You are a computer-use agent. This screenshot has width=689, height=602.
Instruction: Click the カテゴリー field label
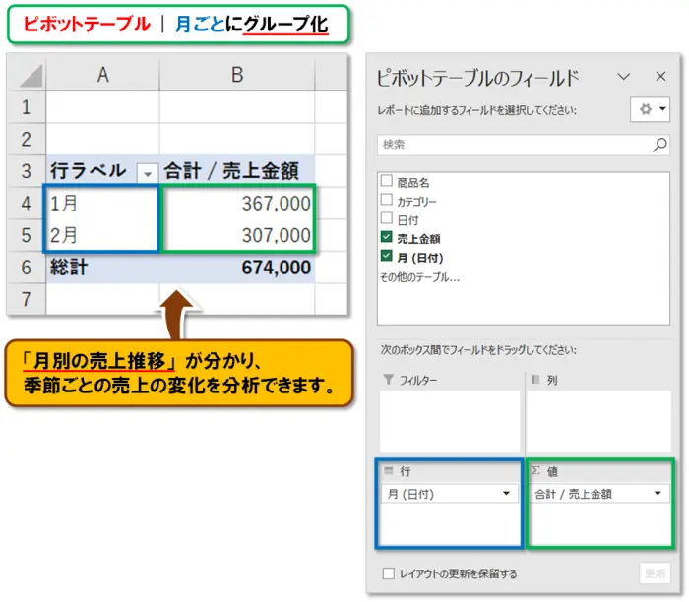tap(416, 202)
